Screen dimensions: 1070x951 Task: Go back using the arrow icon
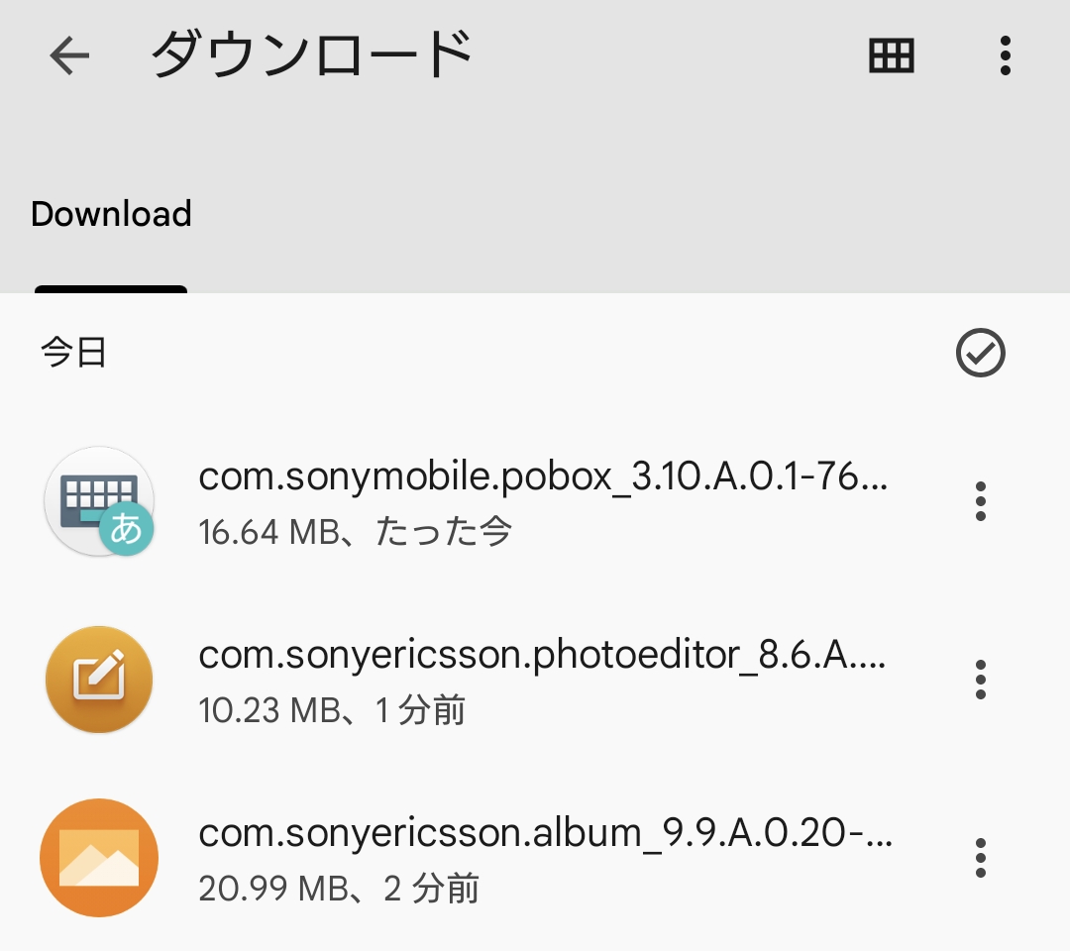69,55
